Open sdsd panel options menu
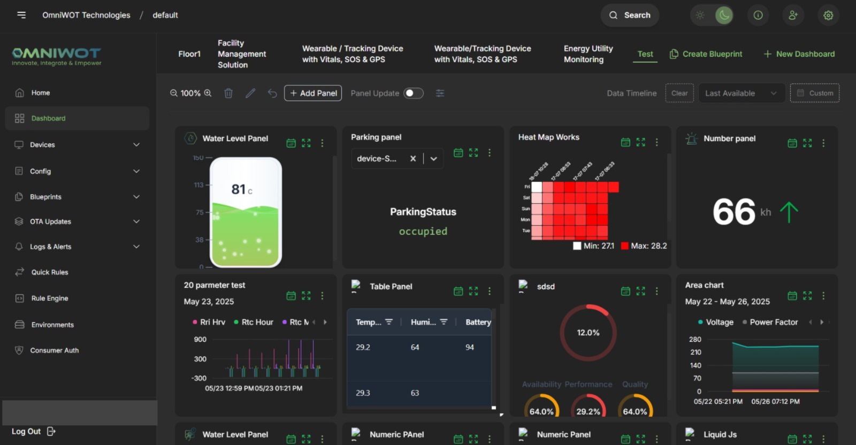This screenshot has height=445, width=856. 656,291
